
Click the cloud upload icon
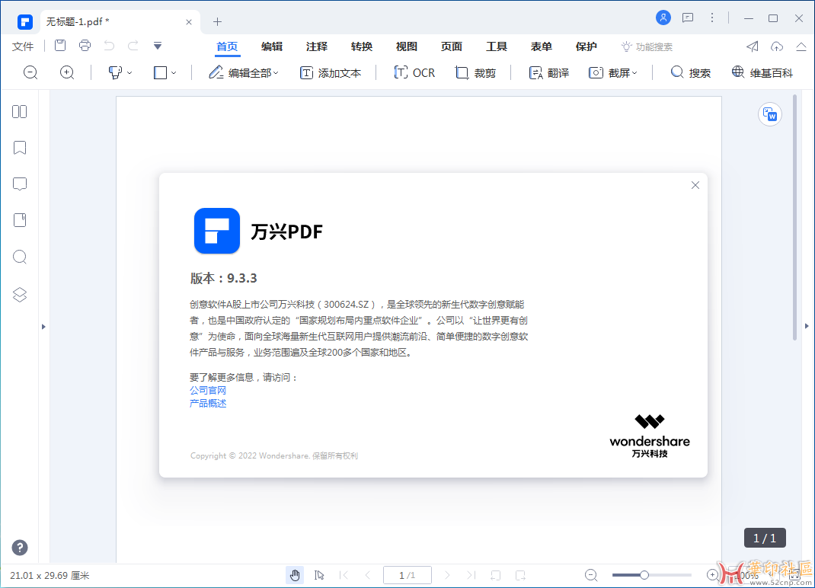coord(777,46)
